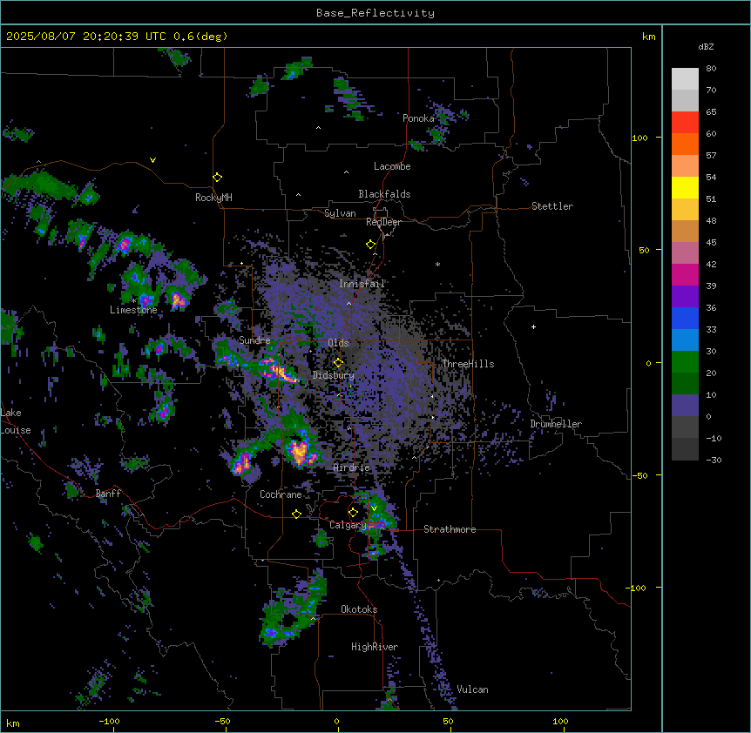Click the RockyMH town label
The width and height of the screenshot is (751, 733).
point(213,197)
